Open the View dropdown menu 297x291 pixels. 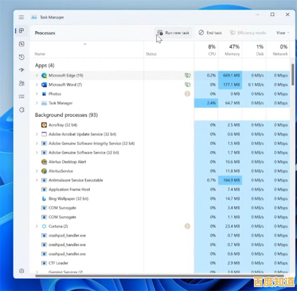click(x=282, y=33)
